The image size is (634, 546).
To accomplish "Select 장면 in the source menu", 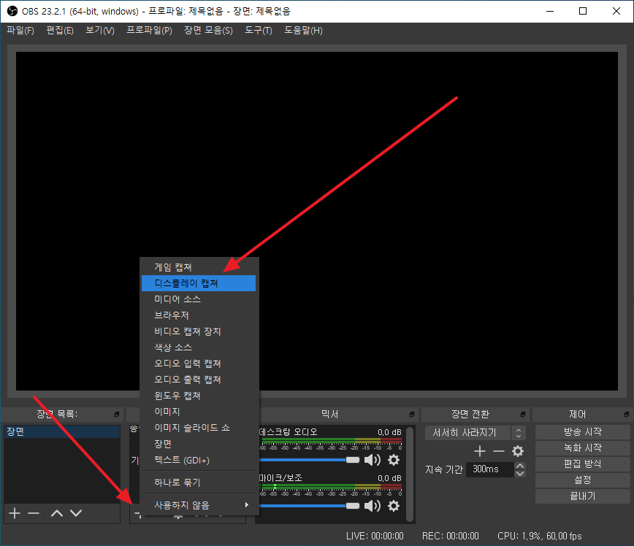I will point(199,444).
